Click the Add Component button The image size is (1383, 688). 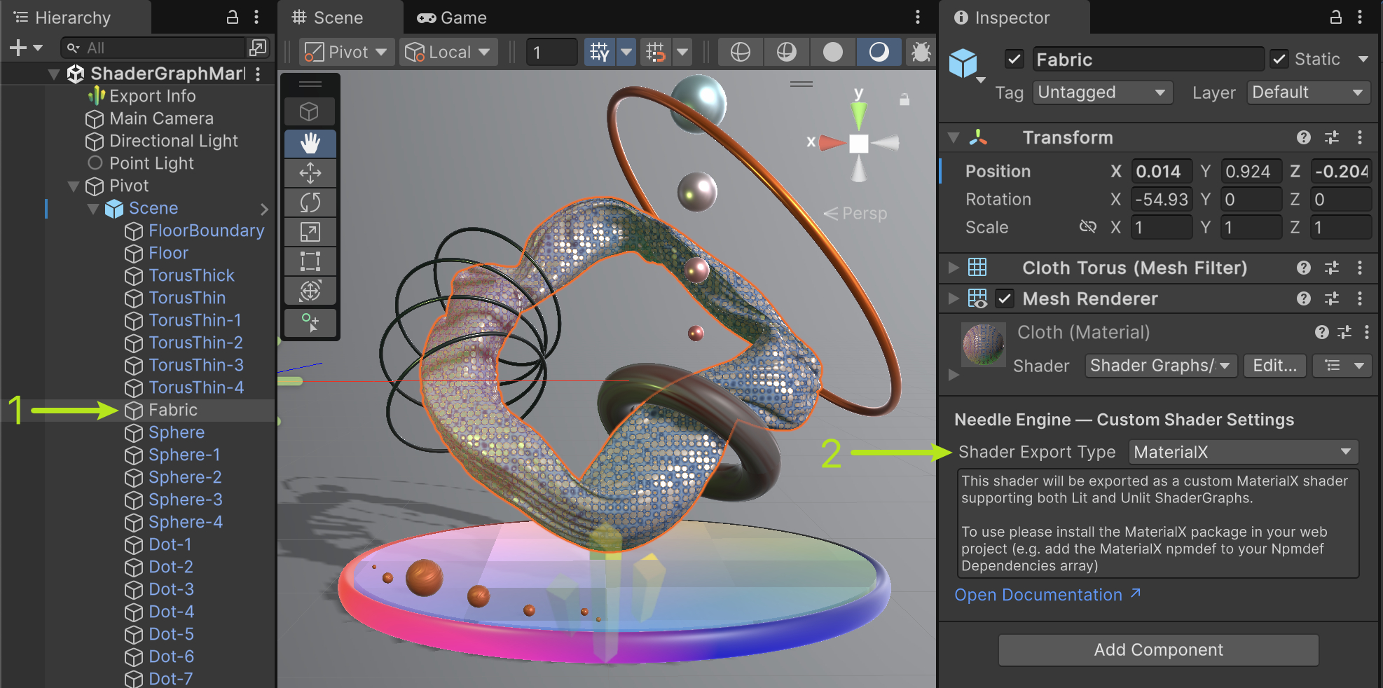click(x=1158, y=650)
